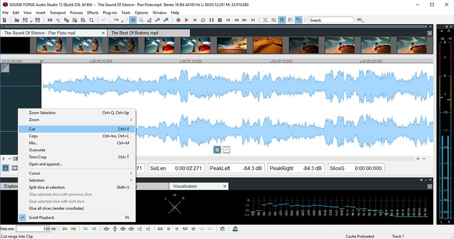Click the sunset sky video thumbnail
454x239 pixels.
(231, 45)
